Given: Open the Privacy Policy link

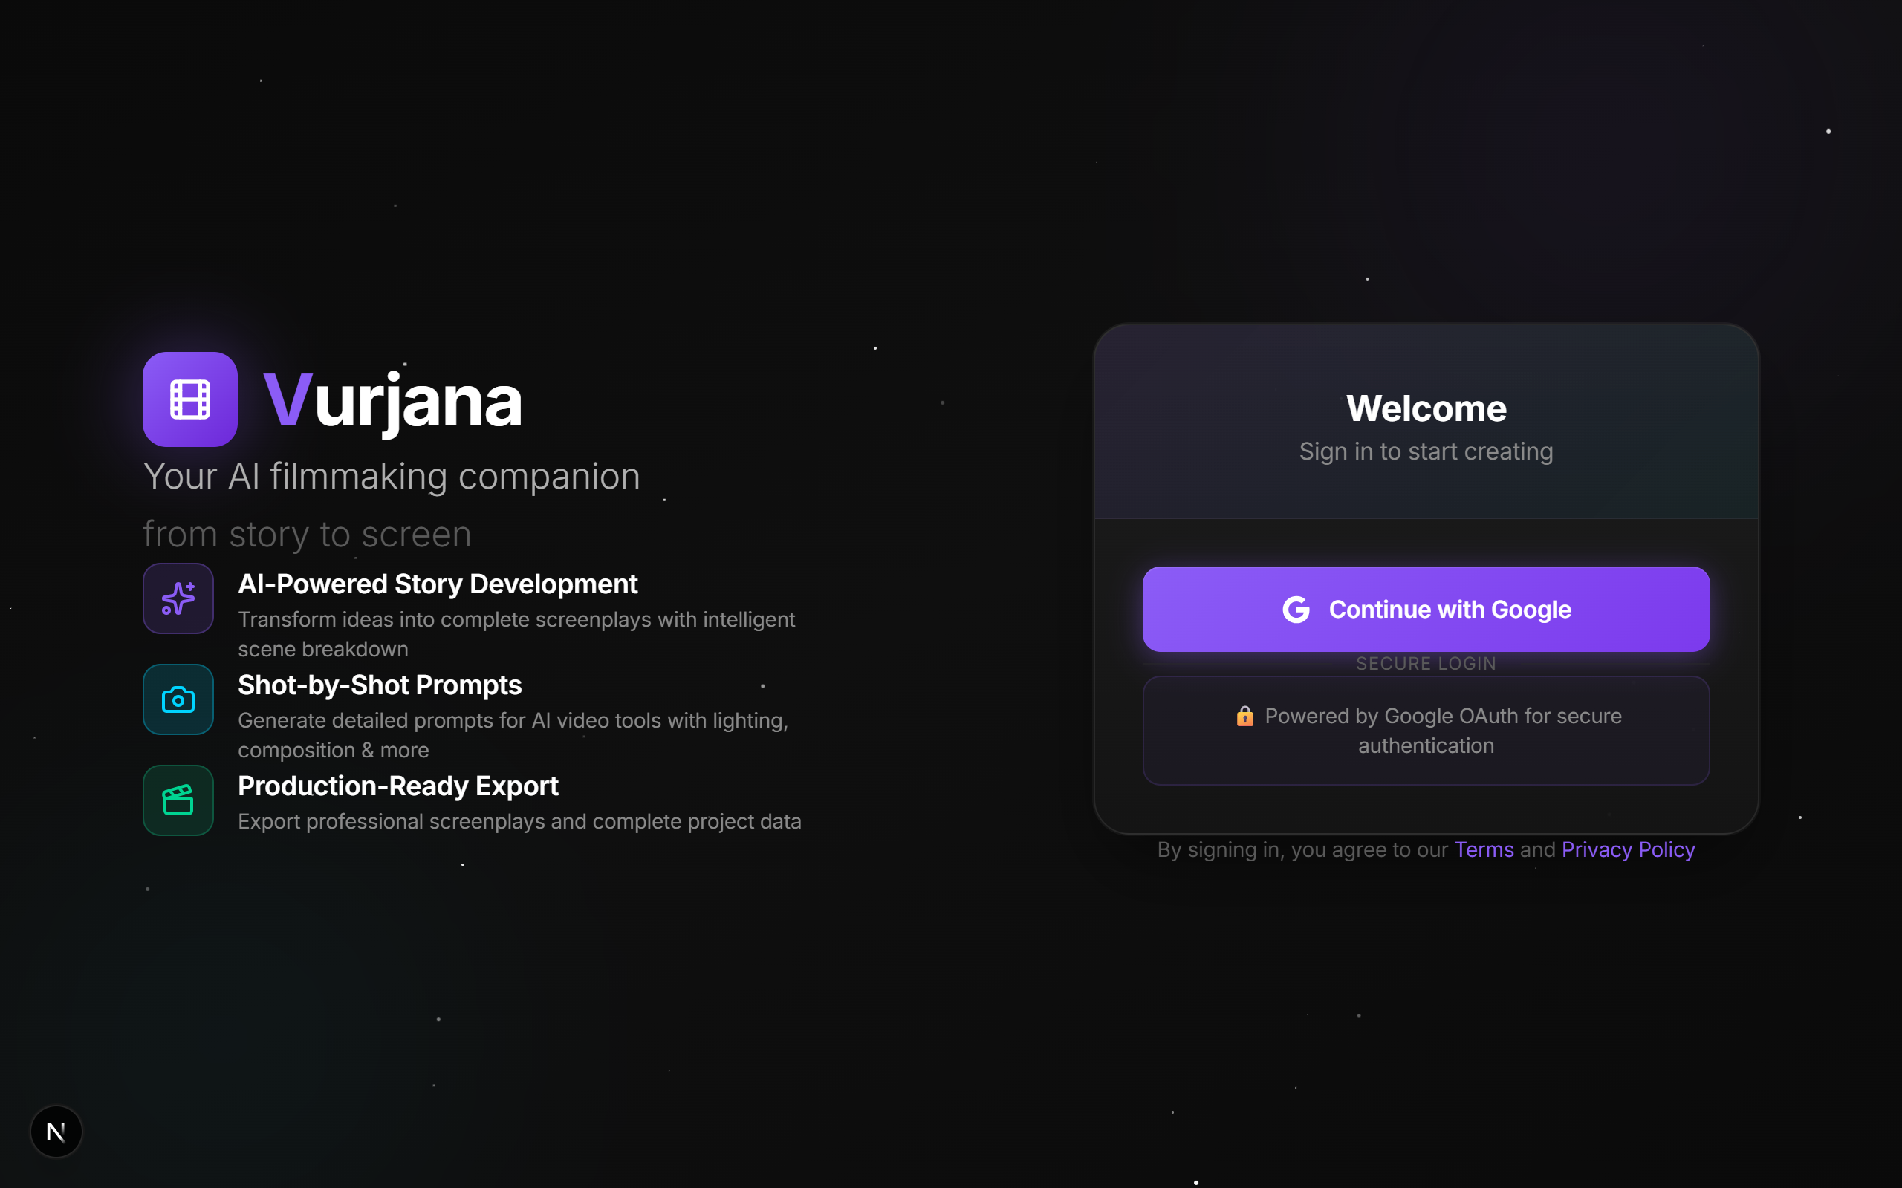Looking at the screenshot, I should click(x=1628, y=849).
